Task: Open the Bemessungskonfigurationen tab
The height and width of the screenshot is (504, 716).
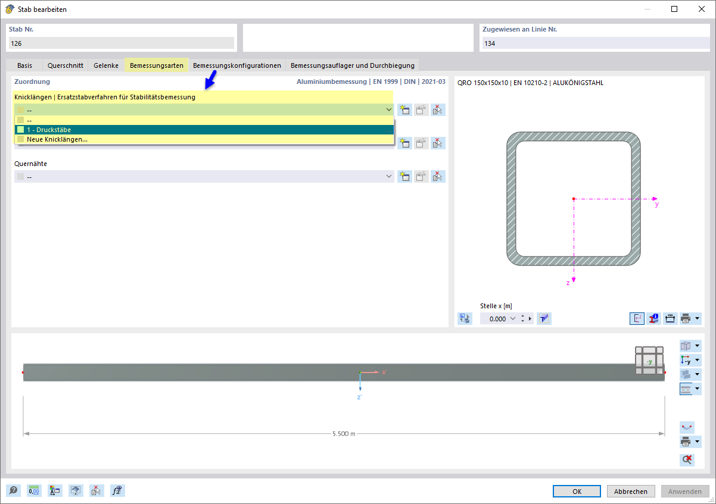Action: pos(237,65)
